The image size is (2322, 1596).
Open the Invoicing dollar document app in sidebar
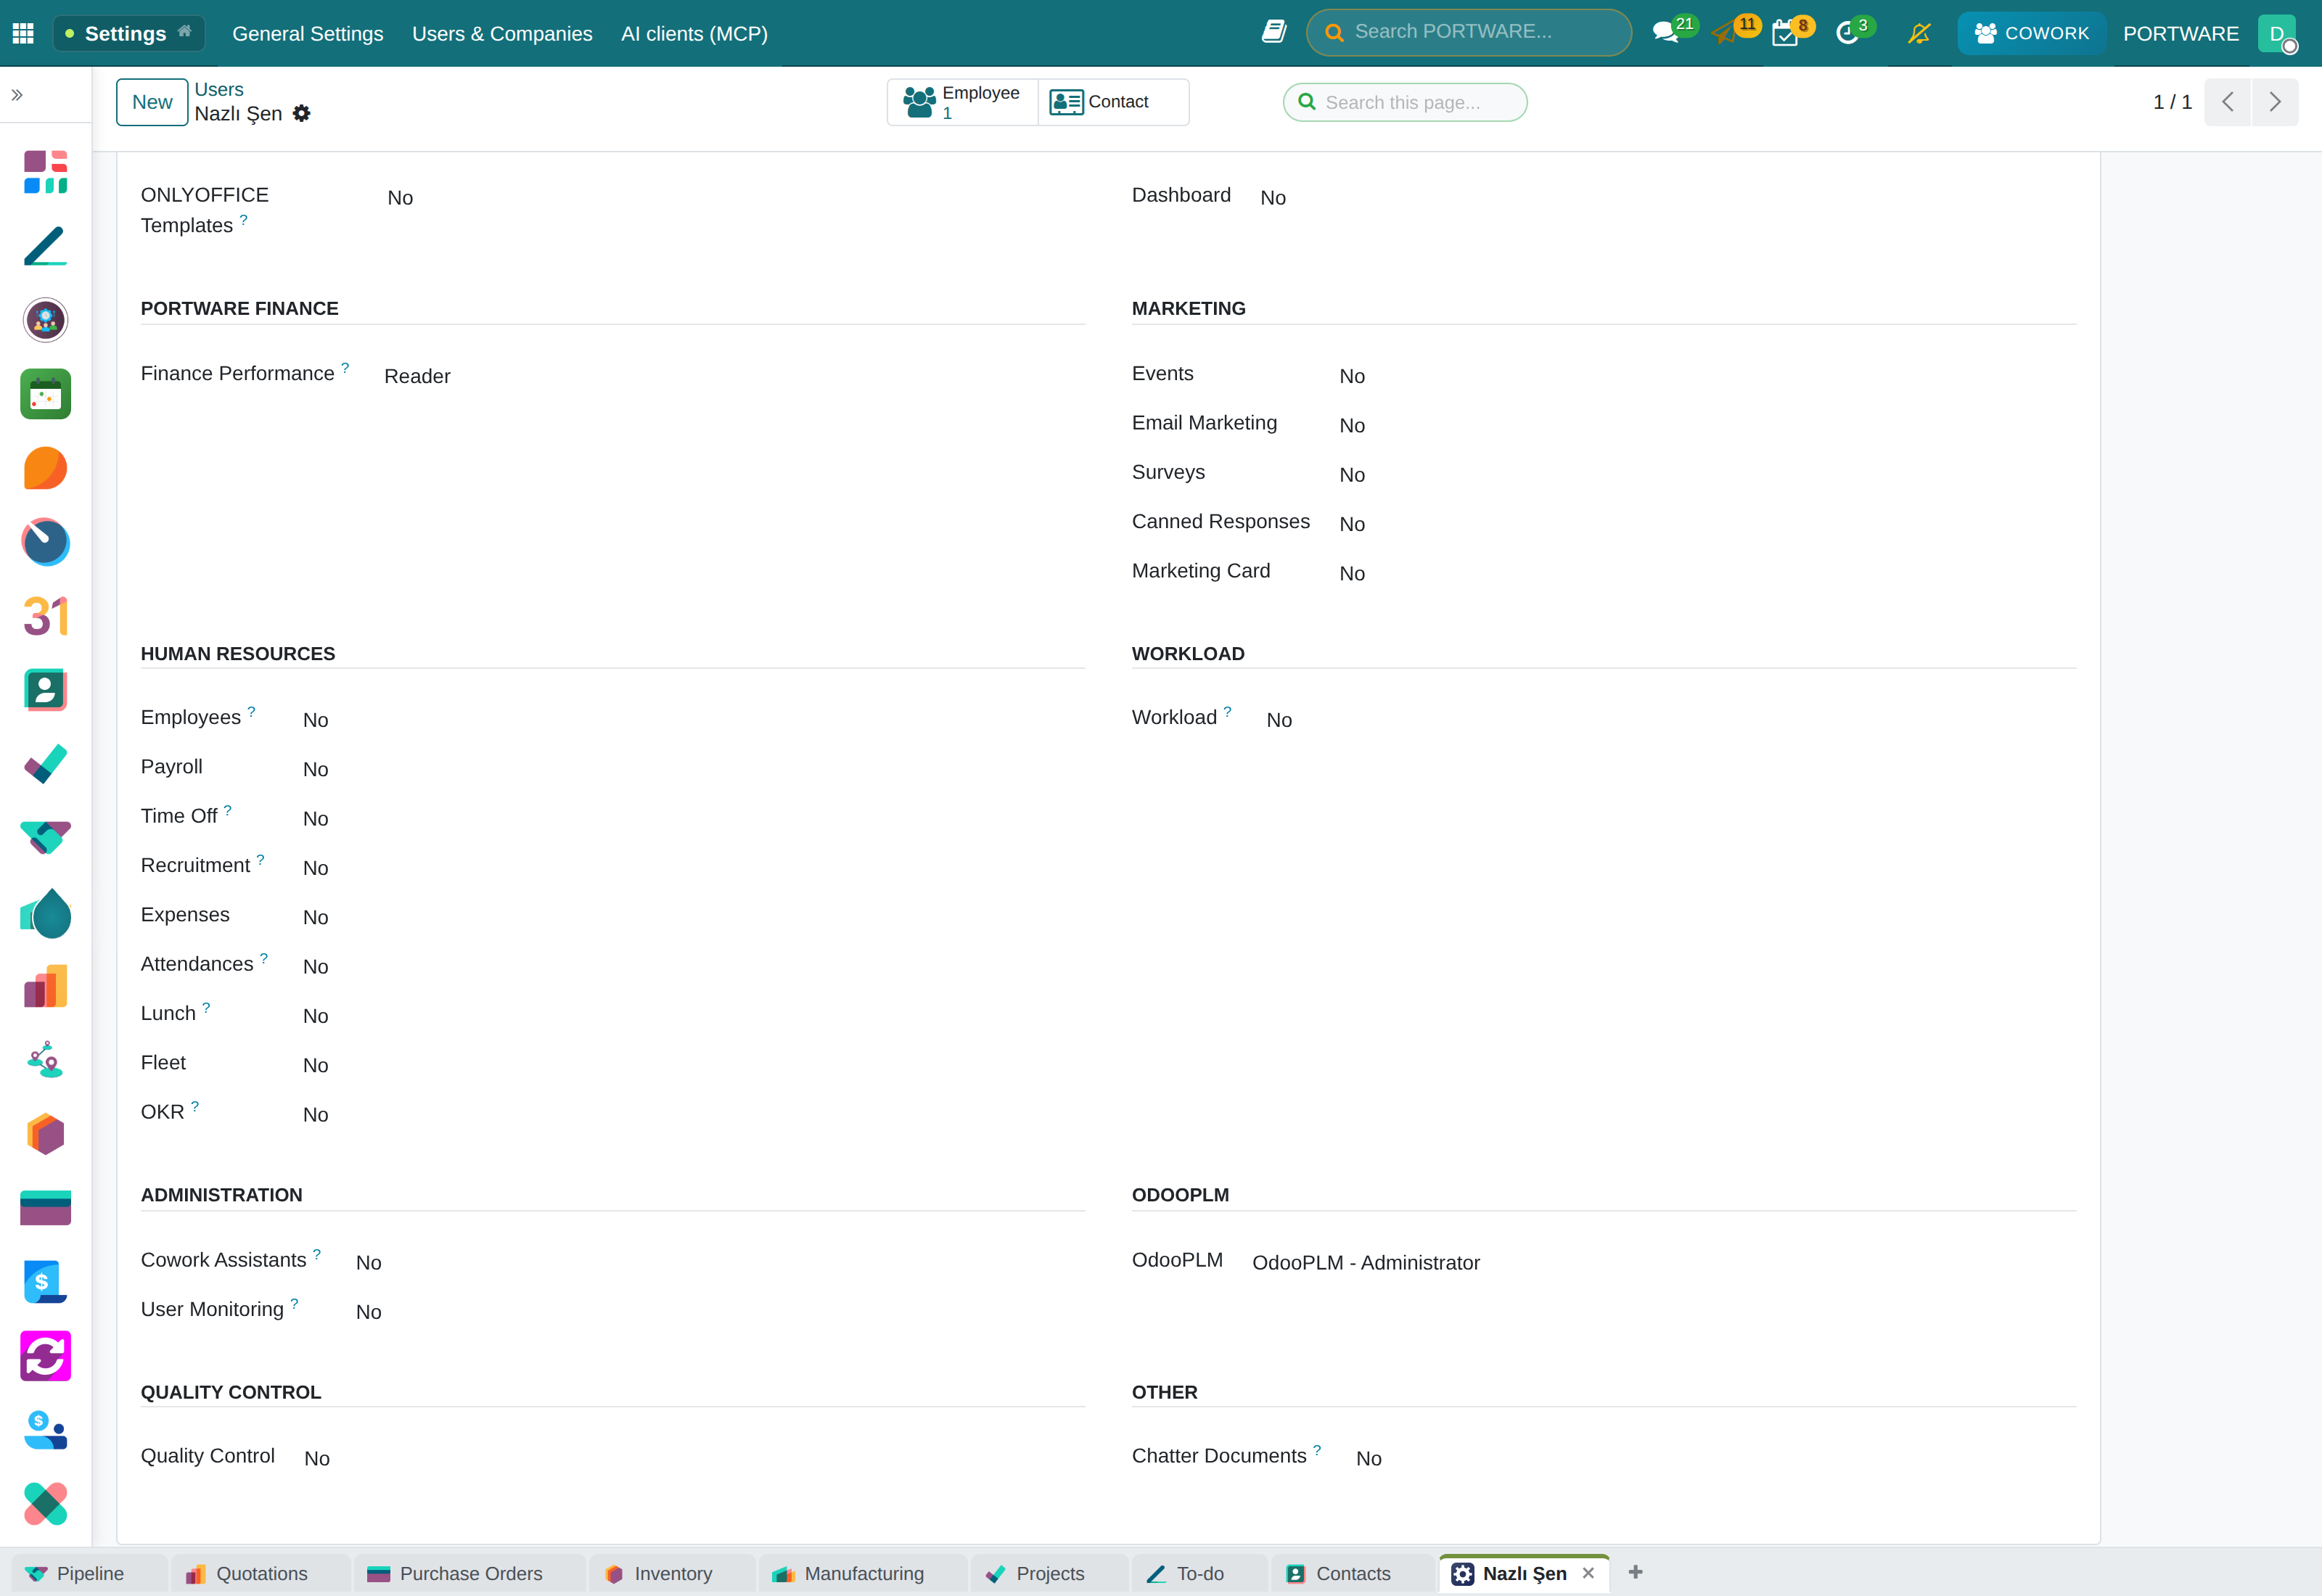click(x=45, y=1282)
